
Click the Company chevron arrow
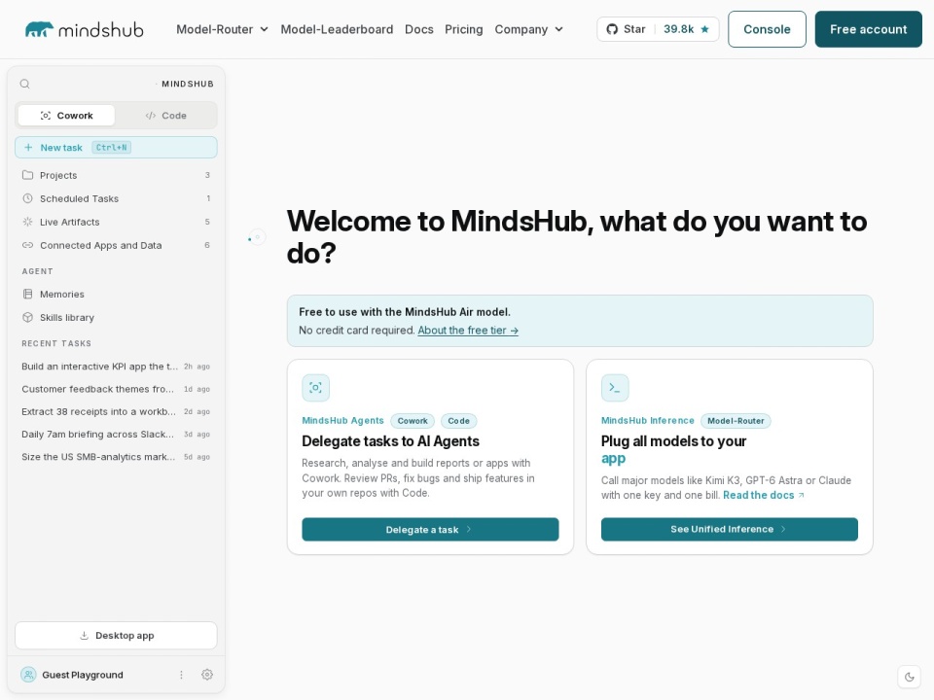(x=558, y=29)
